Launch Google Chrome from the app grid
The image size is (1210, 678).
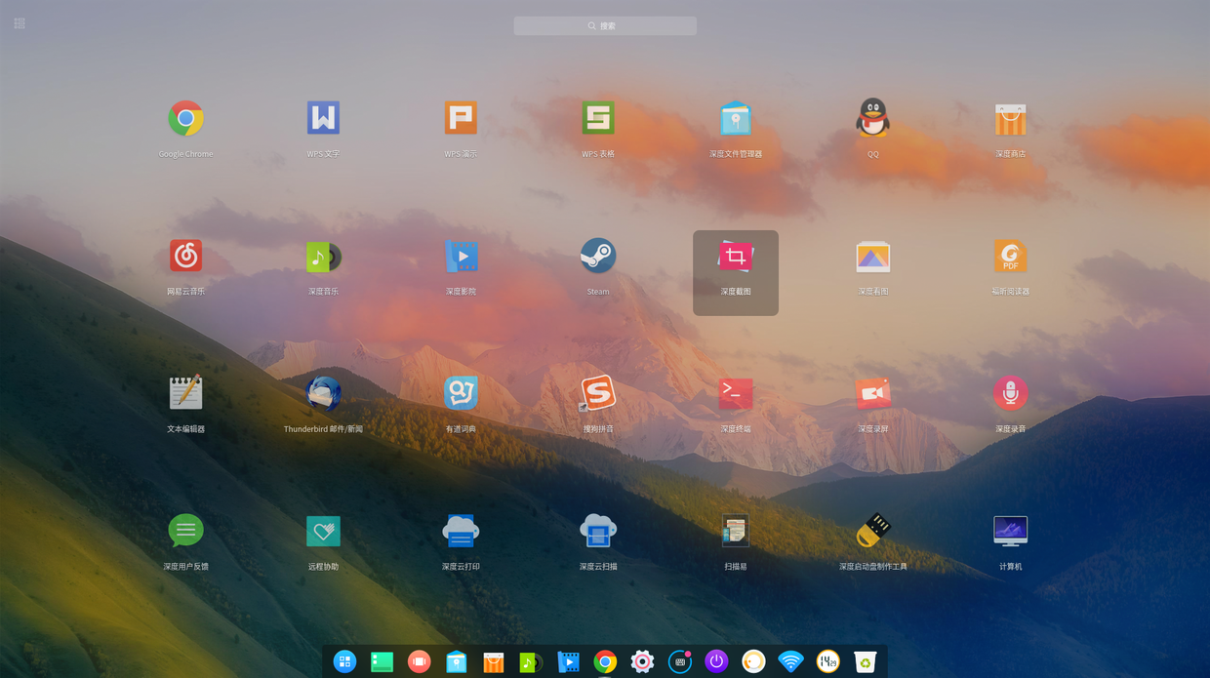click(x=185, y=119)
